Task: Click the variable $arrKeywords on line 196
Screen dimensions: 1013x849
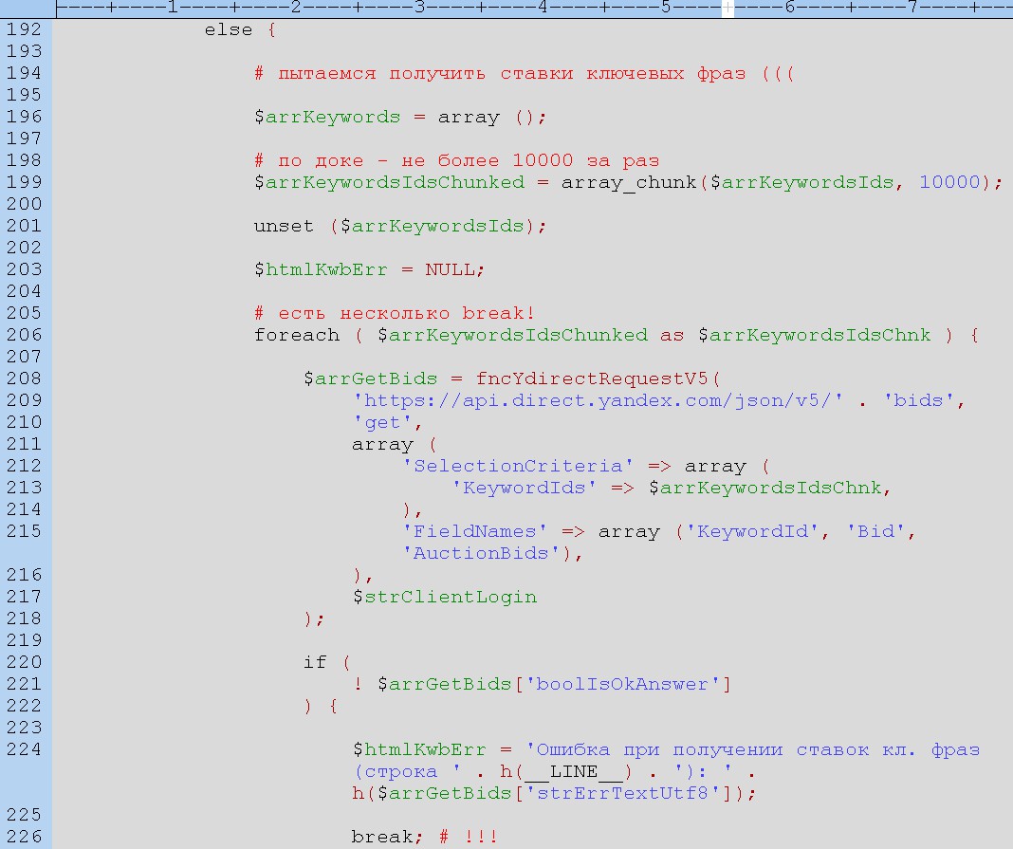Action: click(327, 118)
